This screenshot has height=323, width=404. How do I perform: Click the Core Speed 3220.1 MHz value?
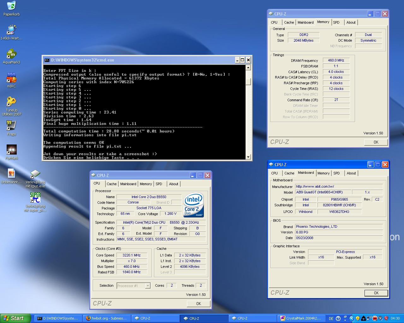coord(132,255)
